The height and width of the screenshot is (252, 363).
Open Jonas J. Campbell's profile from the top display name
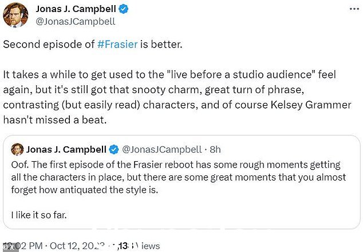pos(76,9)
